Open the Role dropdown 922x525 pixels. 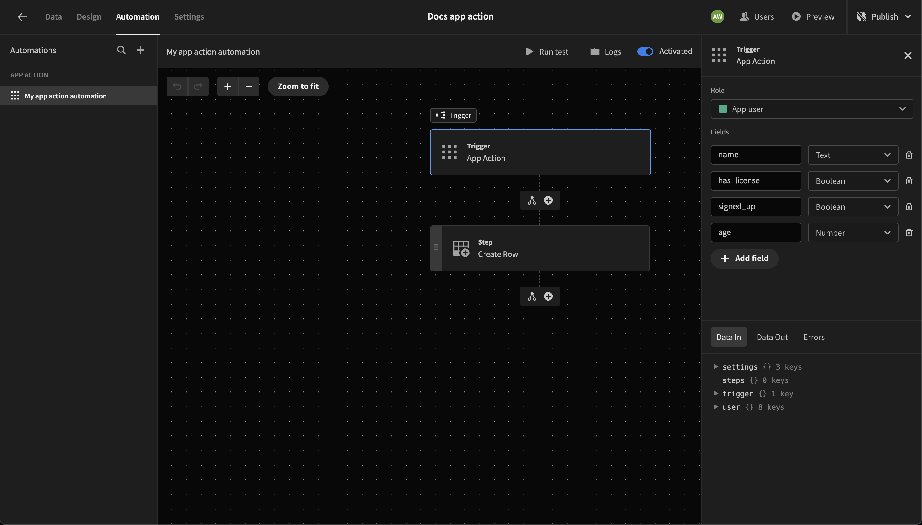click(811, 109)
